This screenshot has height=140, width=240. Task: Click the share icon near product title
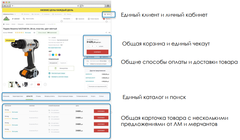coord(106,32)
